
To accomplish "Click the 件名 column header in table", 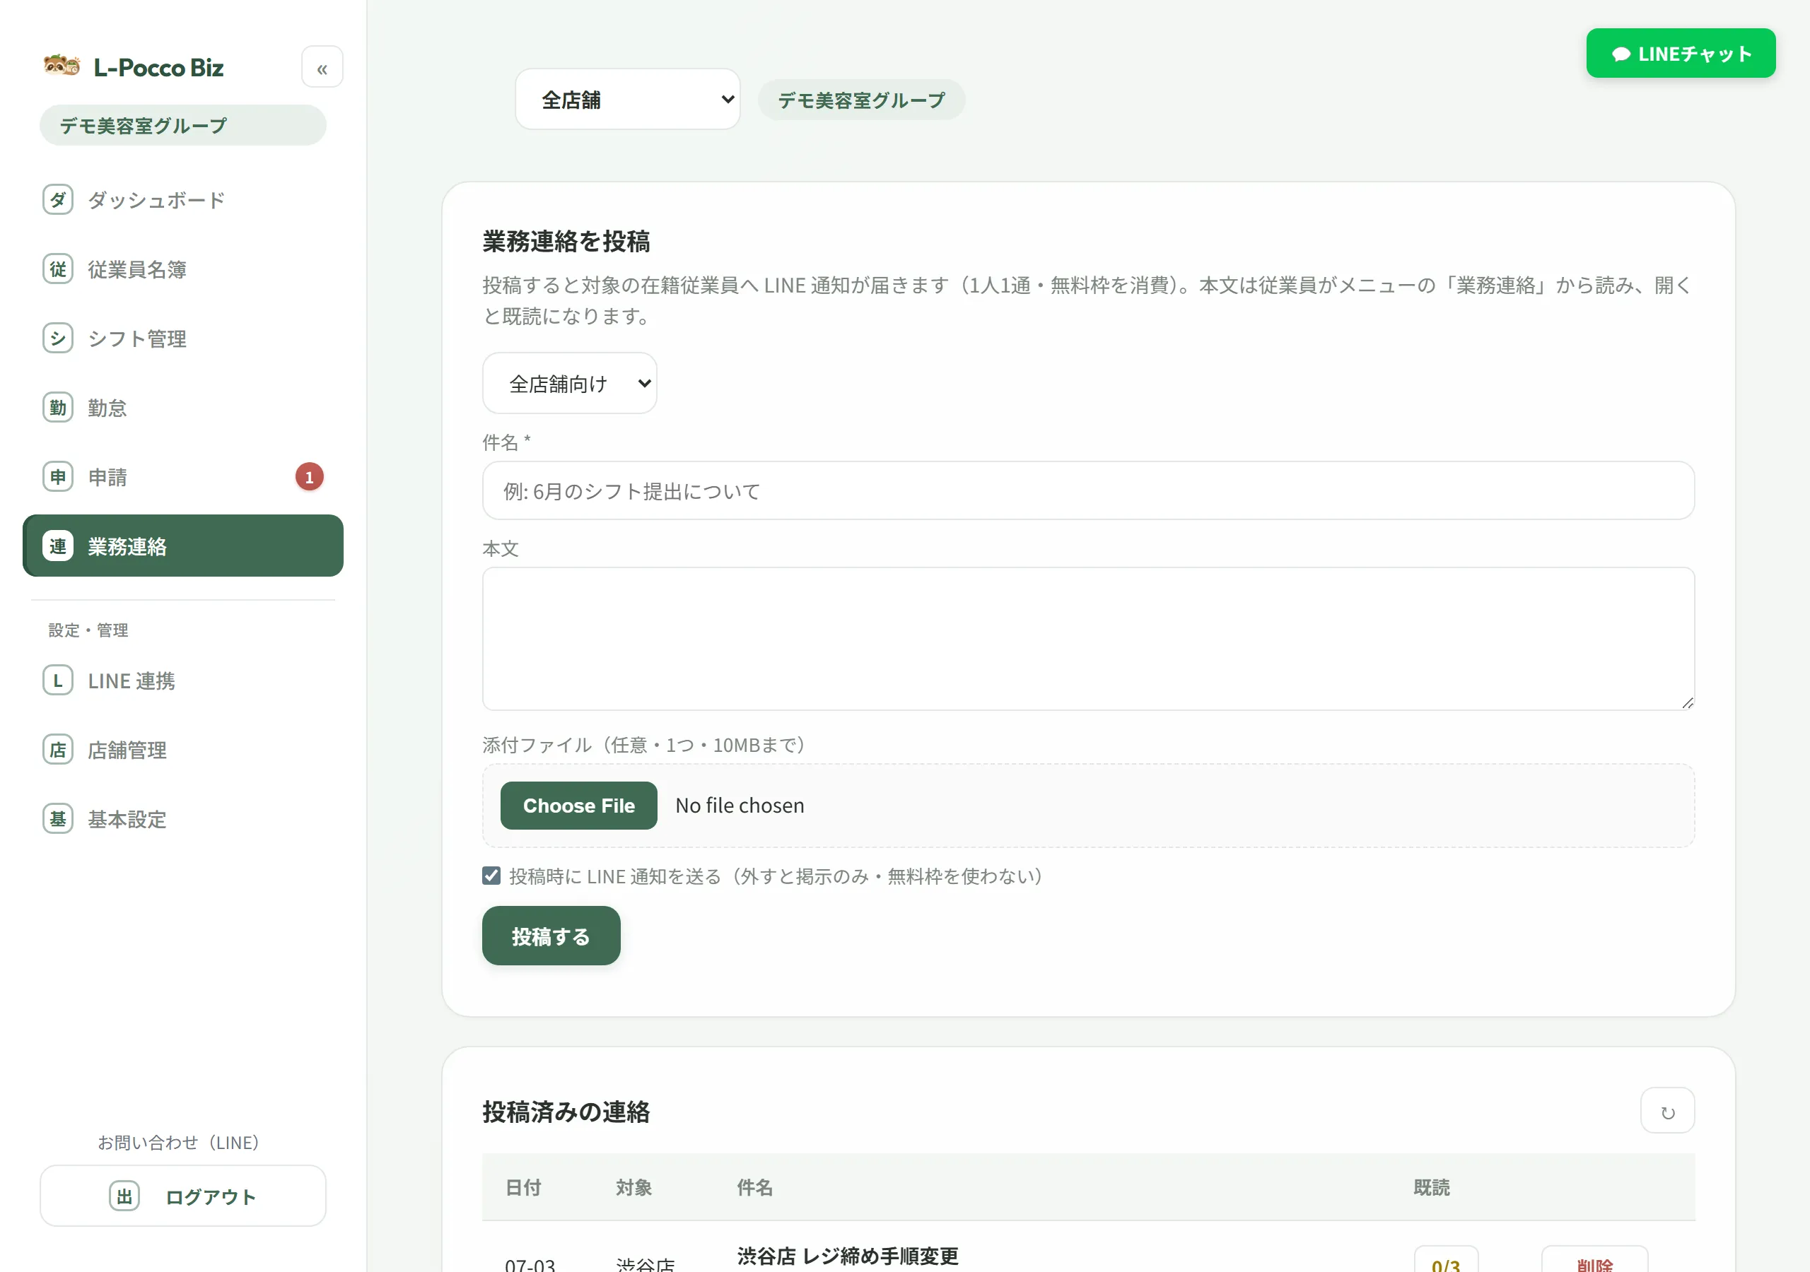I will [754, 1188].
